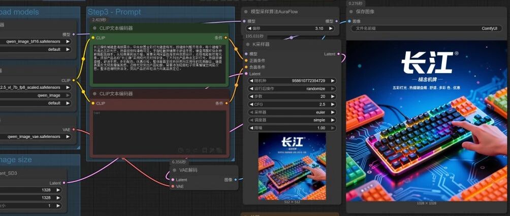Click the K采样器 node title

coord(261,44)
